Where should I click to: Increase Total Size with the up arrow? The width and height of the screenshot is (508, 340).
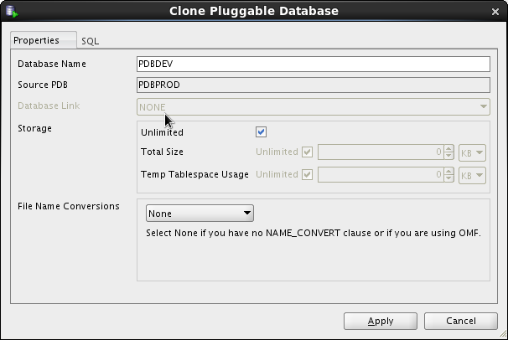tap(448, 149)
